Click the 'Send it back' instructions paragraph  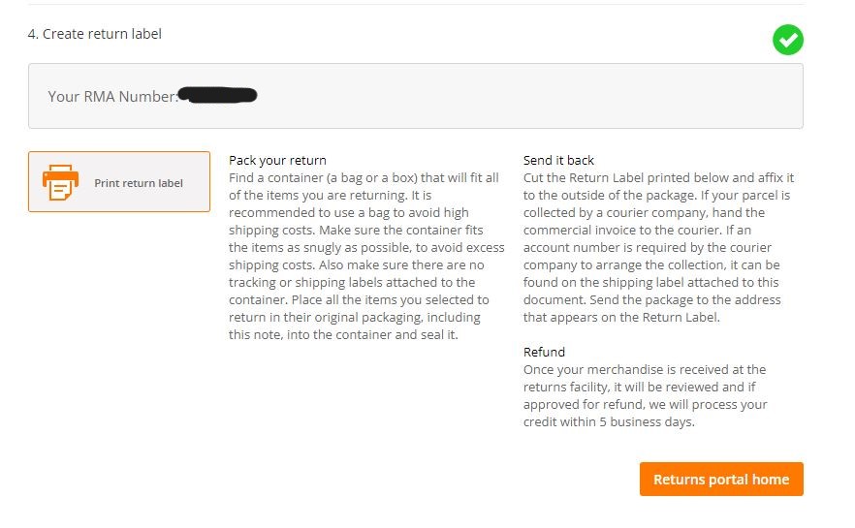click(659, 247)
